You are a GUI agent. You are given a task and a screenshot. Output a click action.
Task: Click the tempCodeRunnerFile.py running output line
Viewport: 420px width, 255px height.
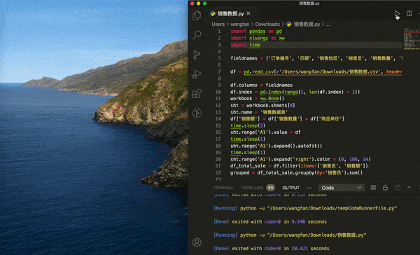305,208
